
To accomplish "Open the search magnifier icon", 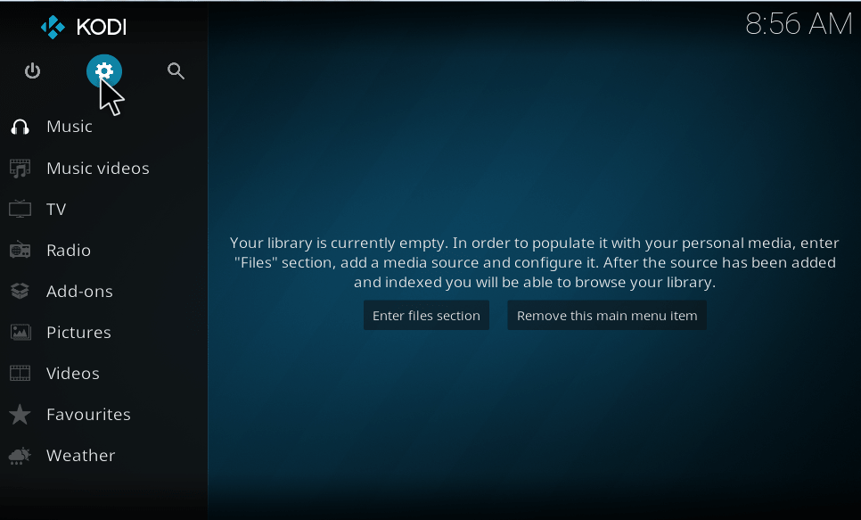I will (x=176, y=70).
